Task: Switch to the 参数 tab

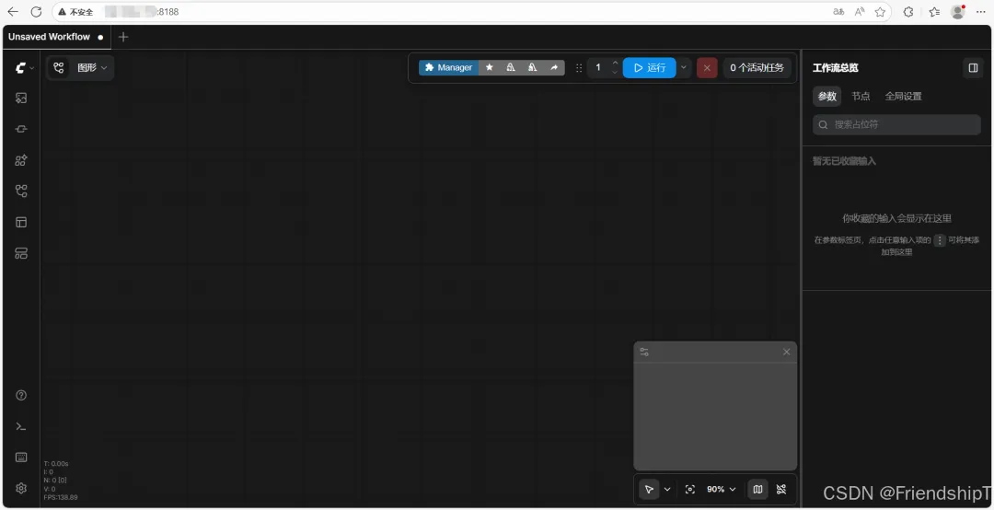Action: coord(826,97)
